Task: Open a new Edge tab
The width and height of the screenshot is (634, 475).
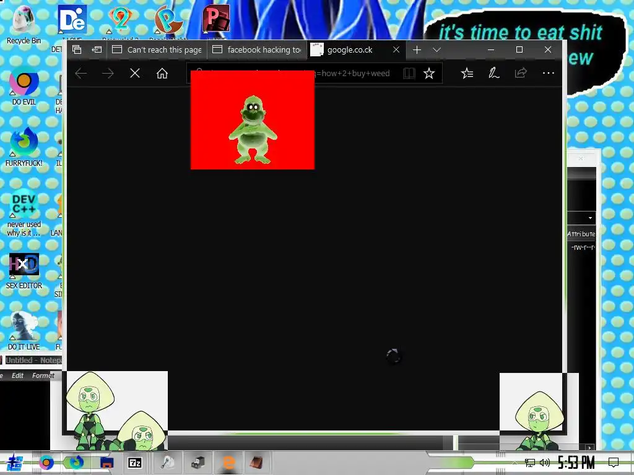Action: 417,49
